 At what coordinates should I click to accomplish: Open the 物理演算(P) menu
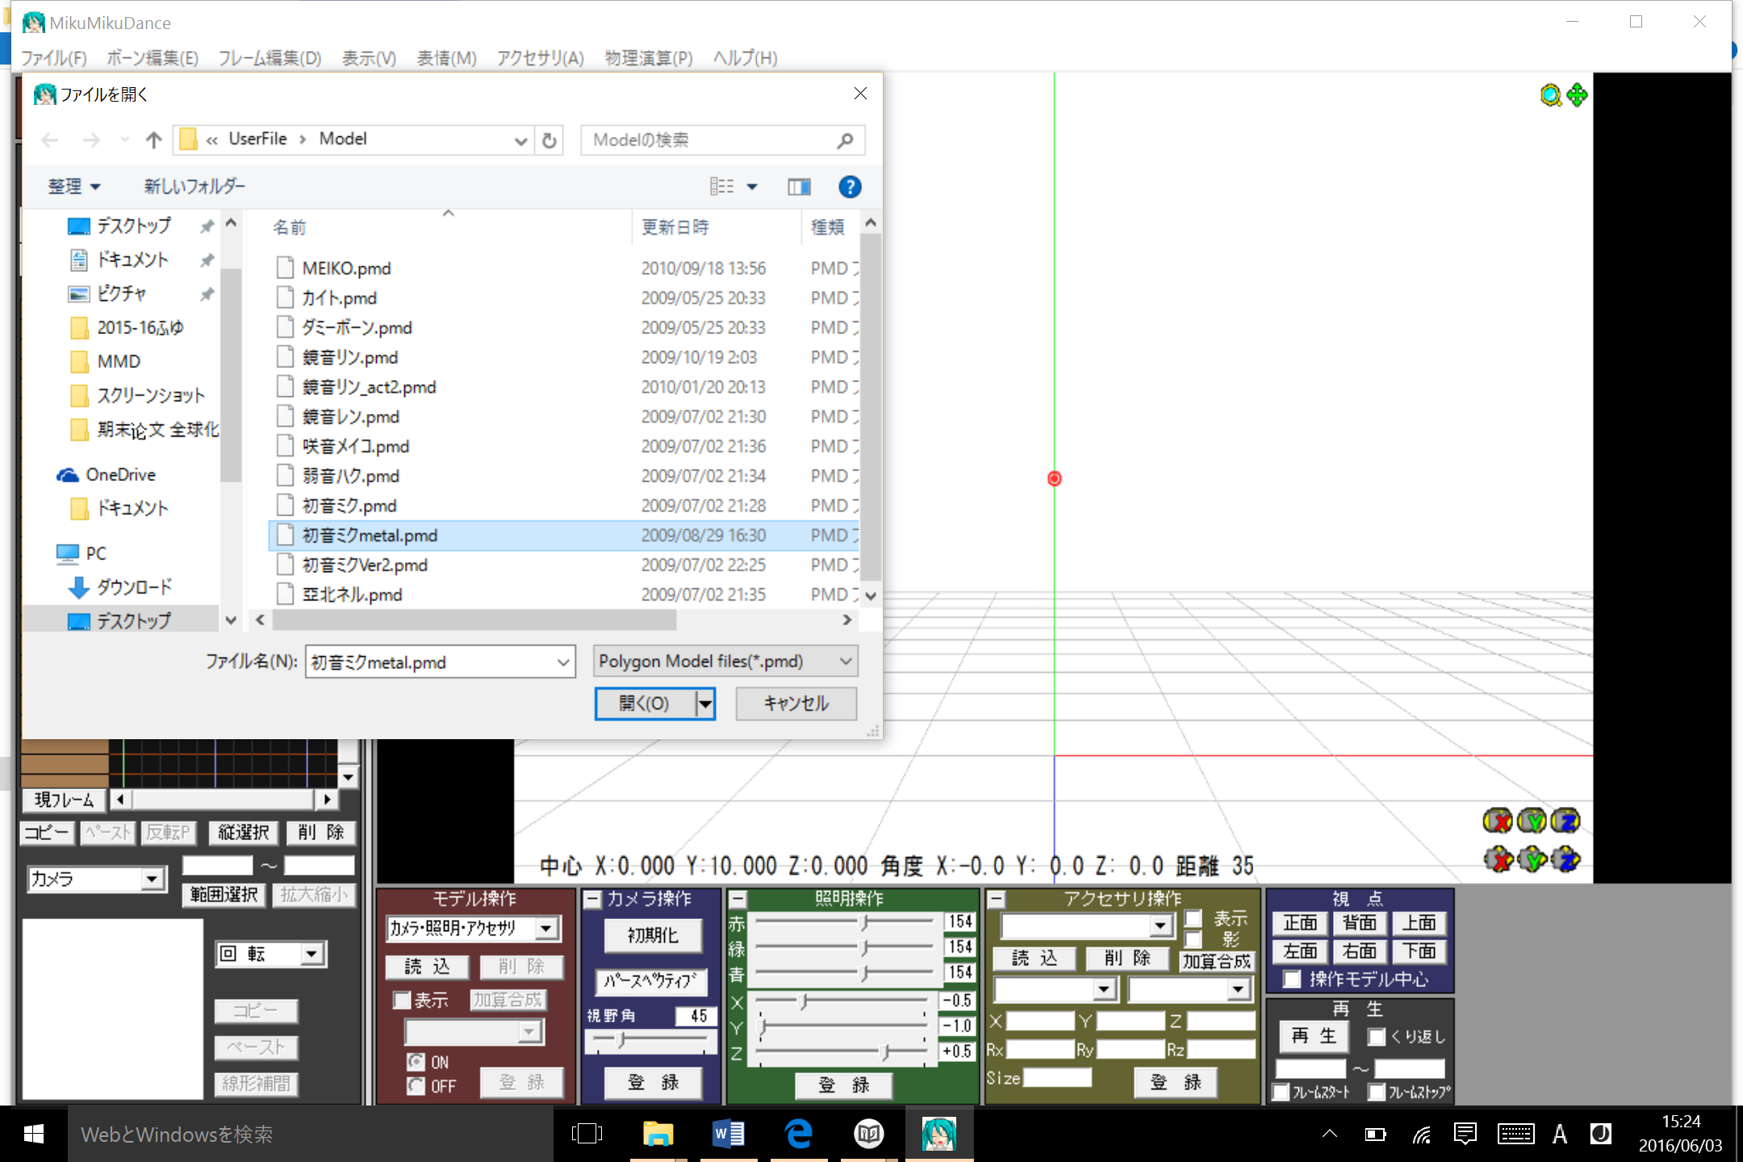pyautogui.click(x=648, y=58)
